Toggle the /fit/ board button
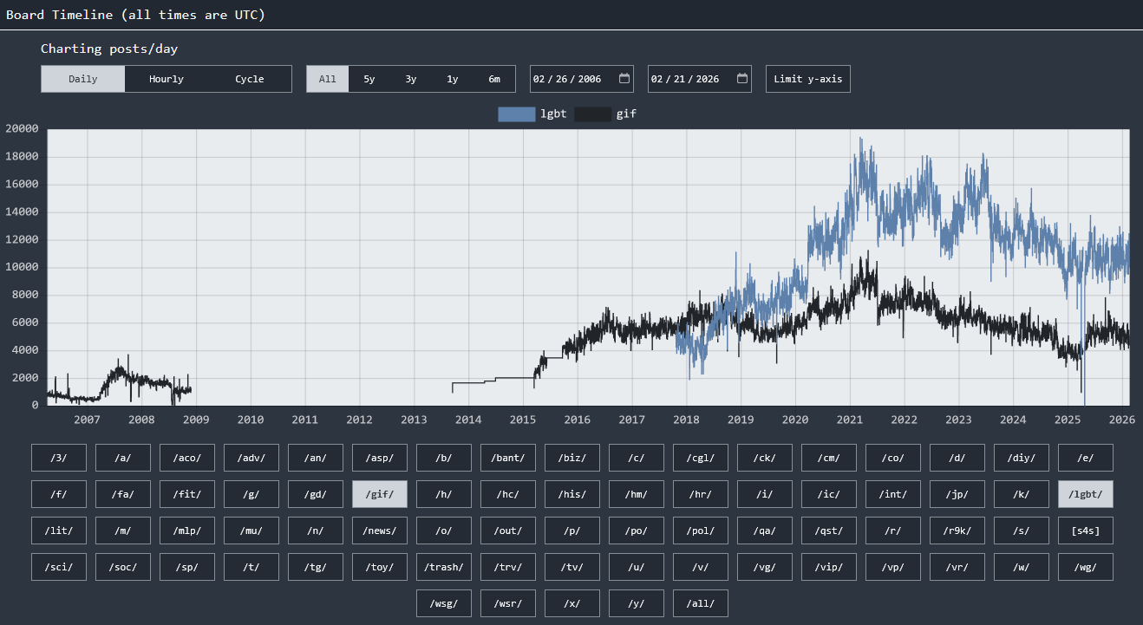Screen dimensions: 1143x625 pyautogui.click(x=187, y=494)
